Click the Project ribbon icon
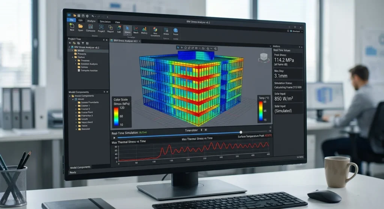The height and width of the screenshot is (209, 384). coord(101,27)
